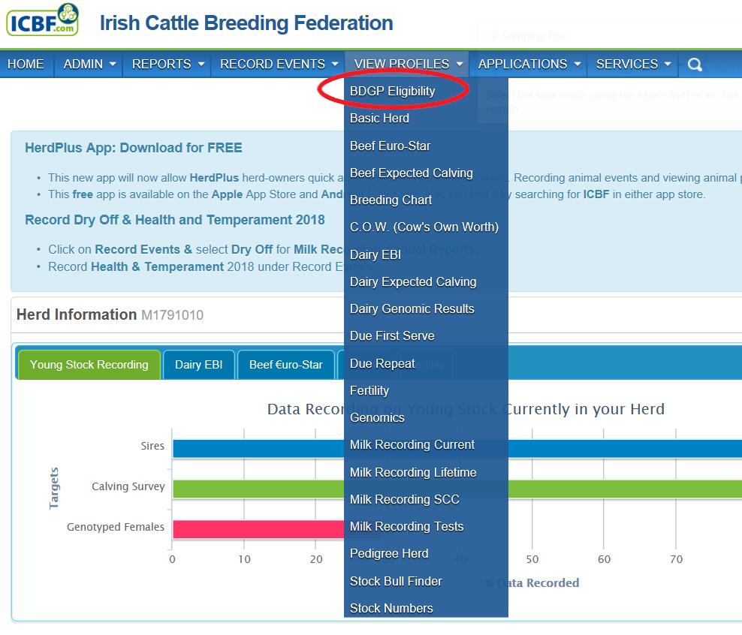The width and height of the screenshot is (742, 635).
Task: Expand the RECORD EVENTS dropdown menu
Action: [x=279, y=64]
